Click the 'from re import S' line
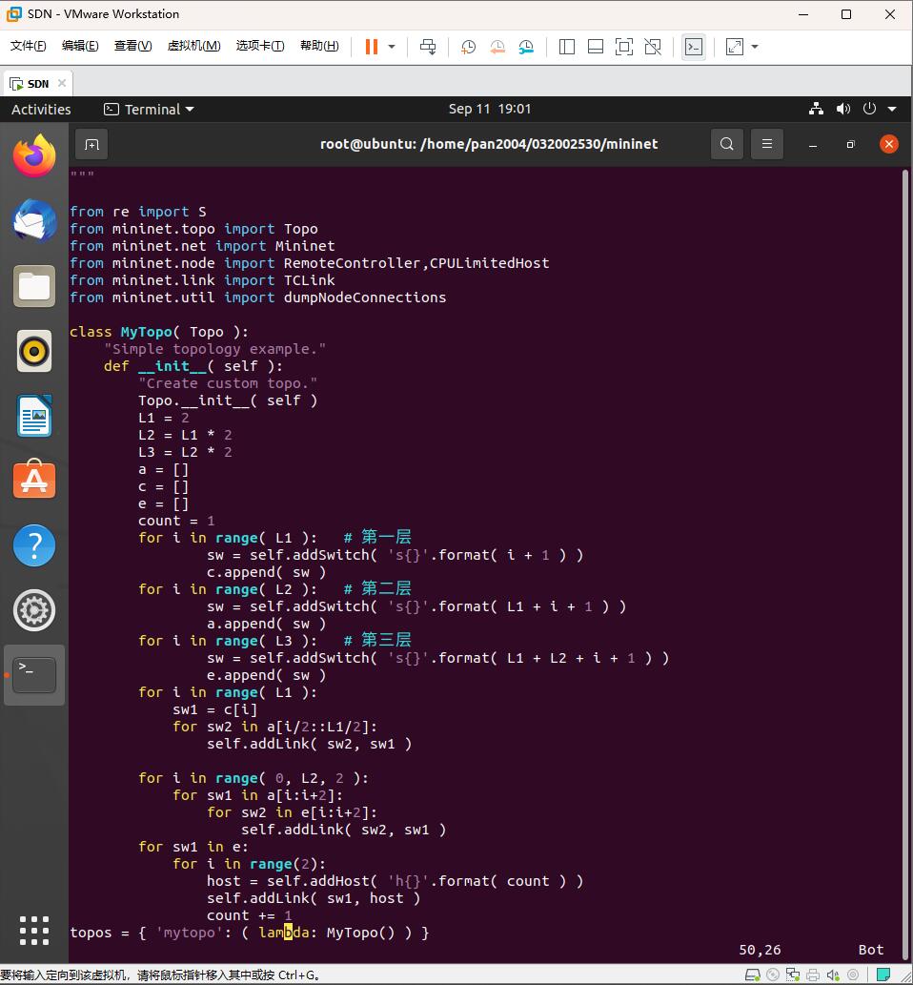 [x=138, y=212]
